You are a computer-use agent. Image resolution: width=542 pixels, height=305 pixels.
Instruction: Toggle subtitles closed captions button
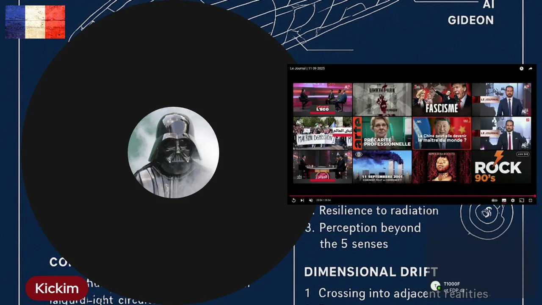tap(504, 200)
